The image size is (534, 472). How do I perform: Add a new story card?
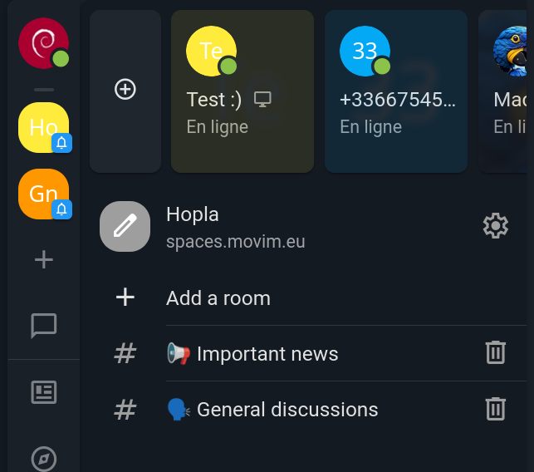pos(125,90)
